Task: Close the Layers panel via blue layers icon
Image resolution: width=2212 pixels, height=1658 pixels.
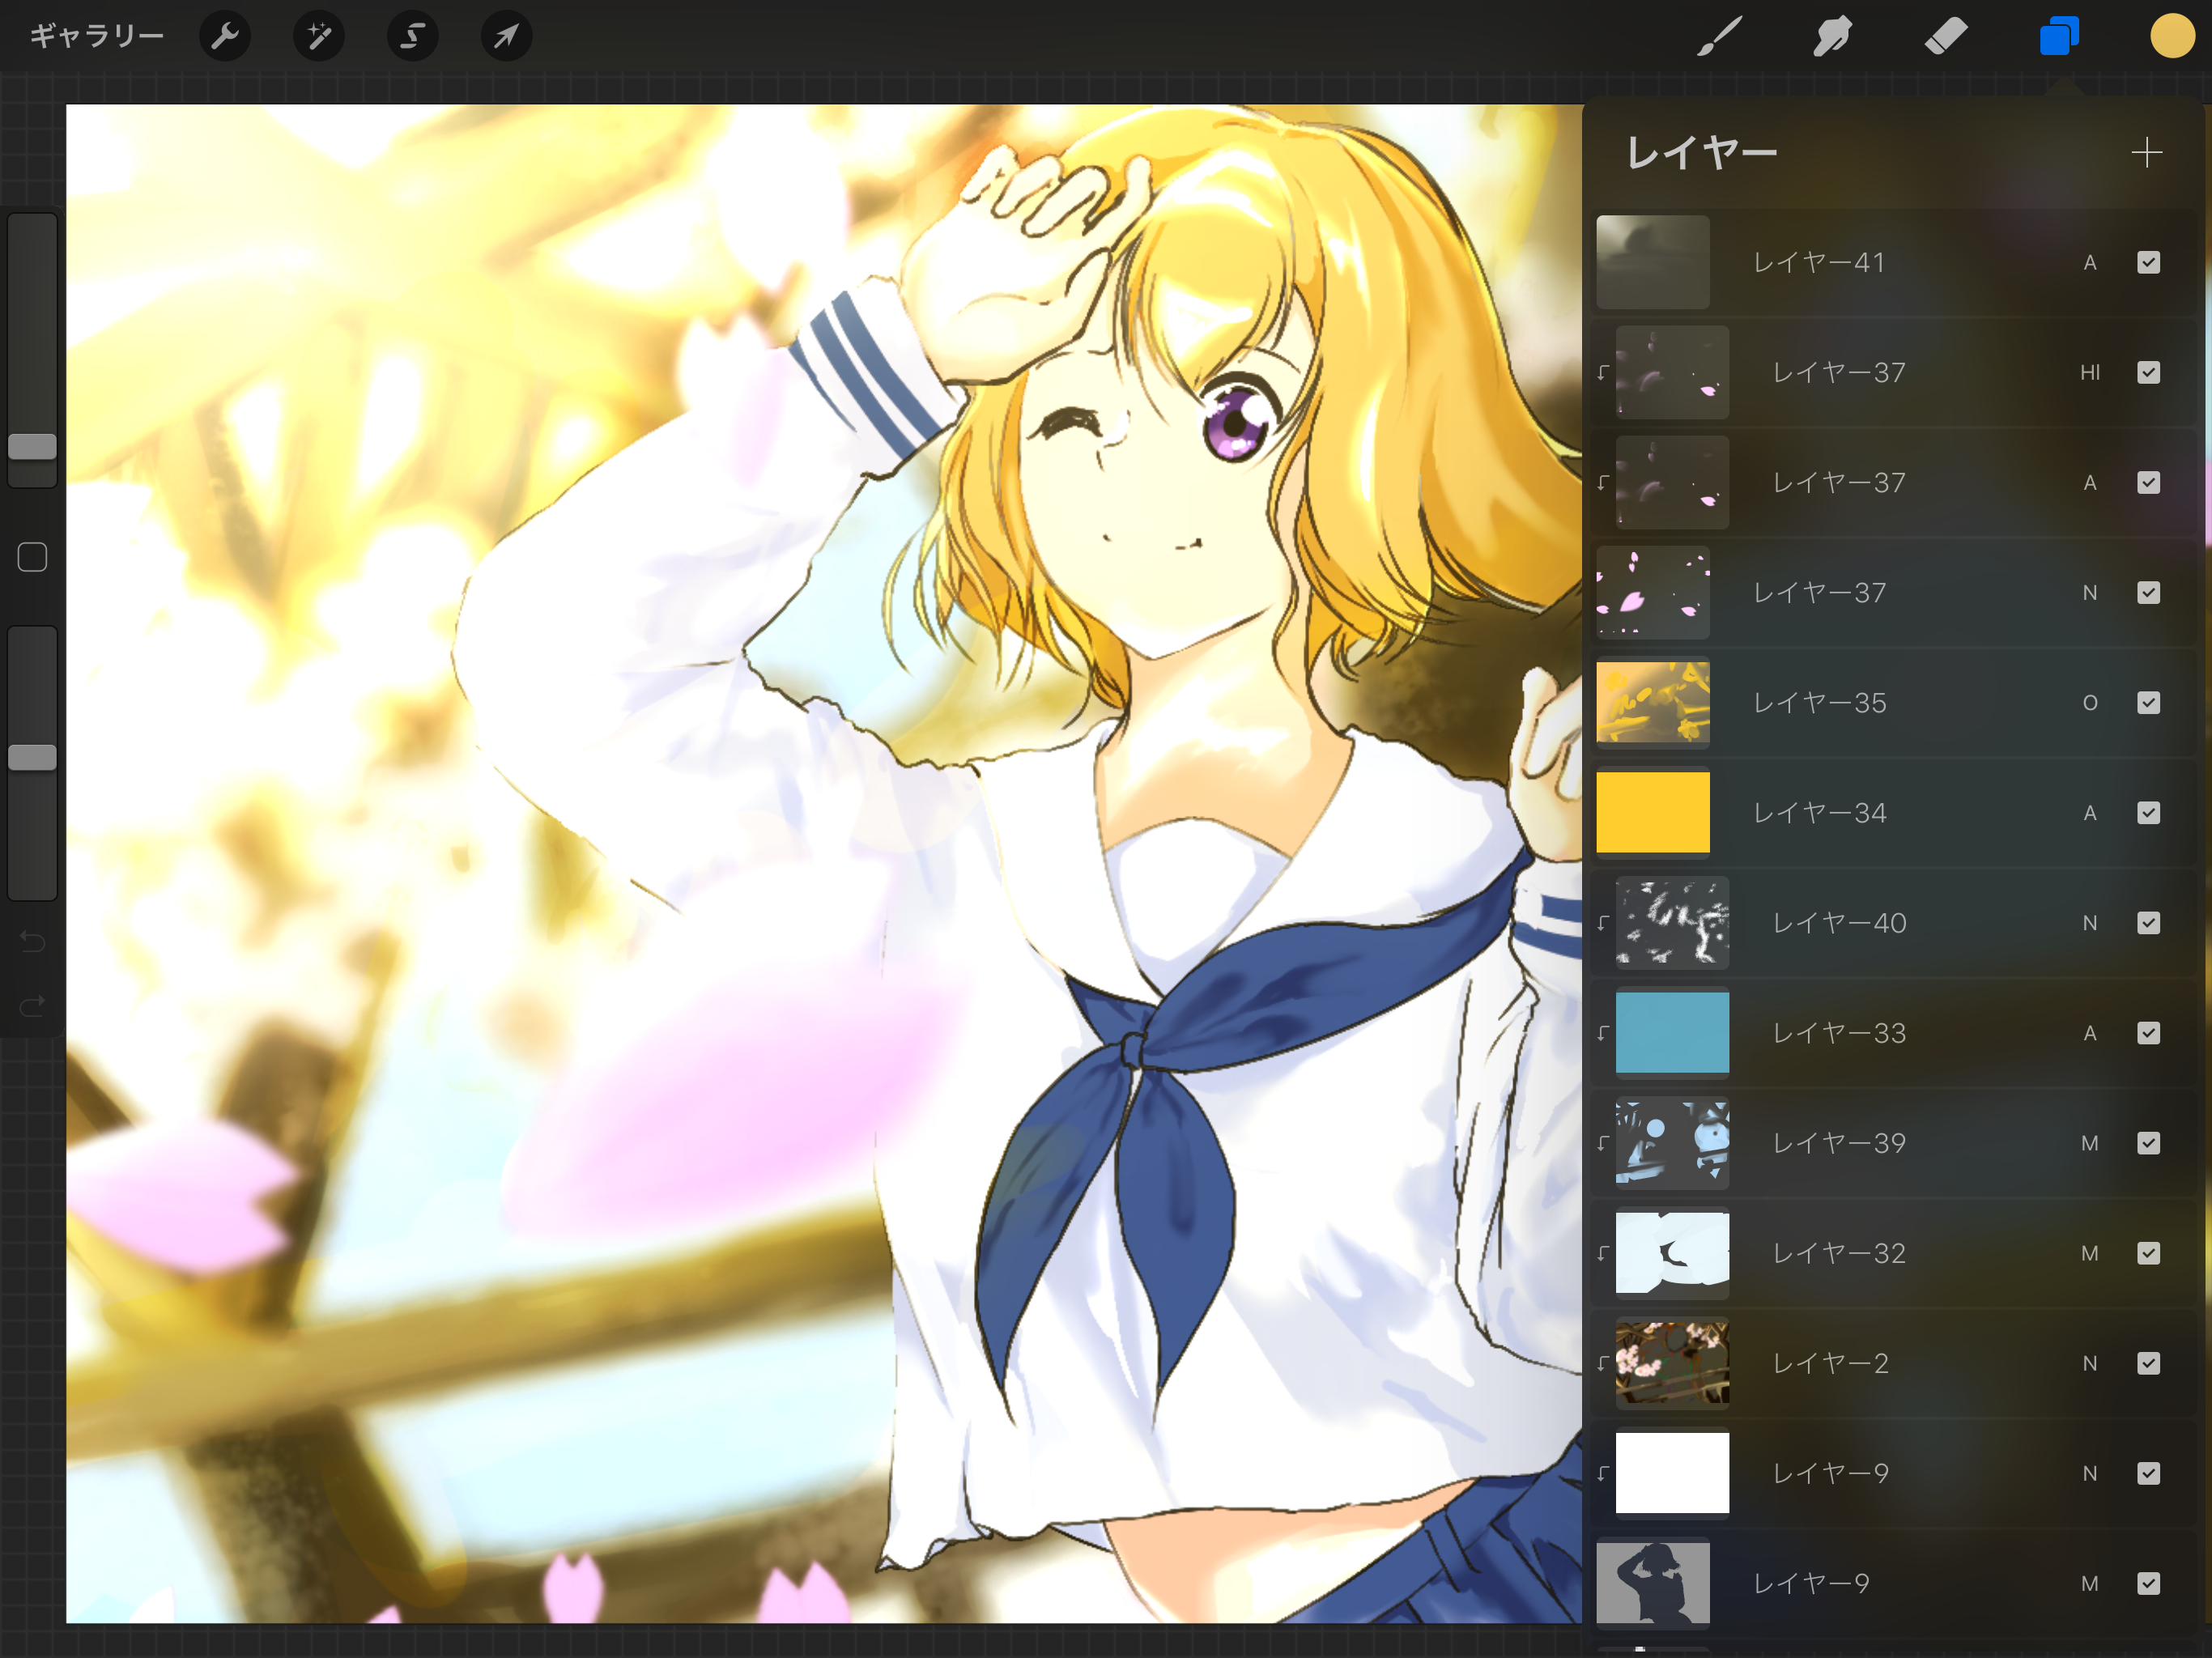Action: click(2059, 37)
